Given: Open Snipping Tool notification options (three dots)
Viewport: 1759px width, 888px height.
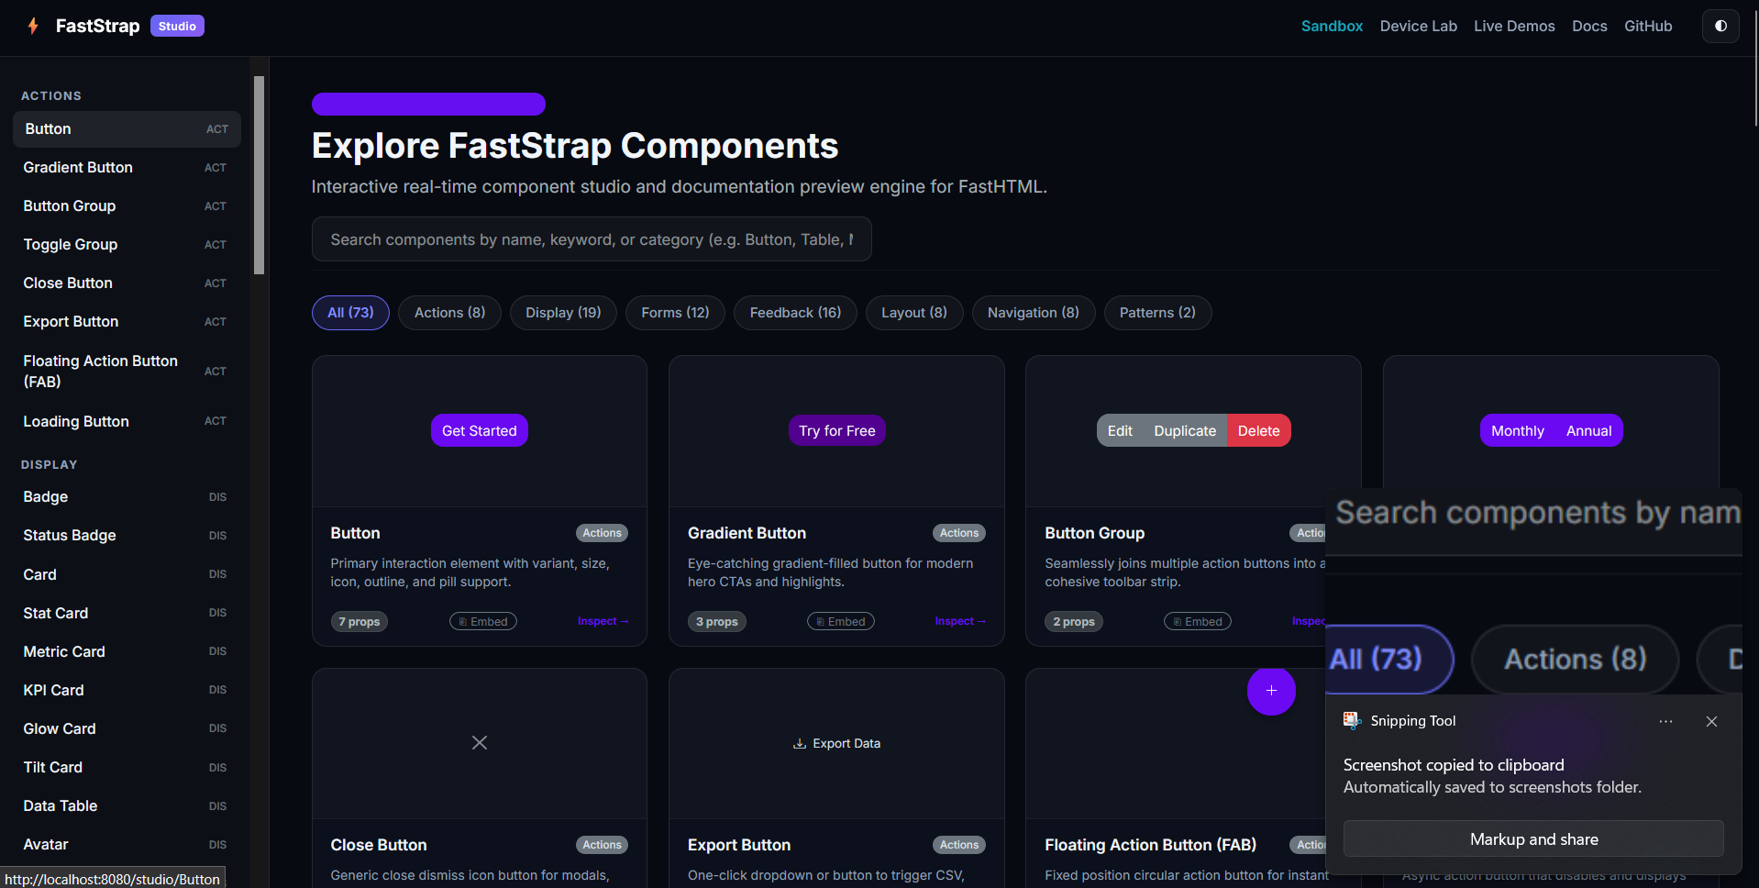Looking at the screenshot, I should (1665, 721).
